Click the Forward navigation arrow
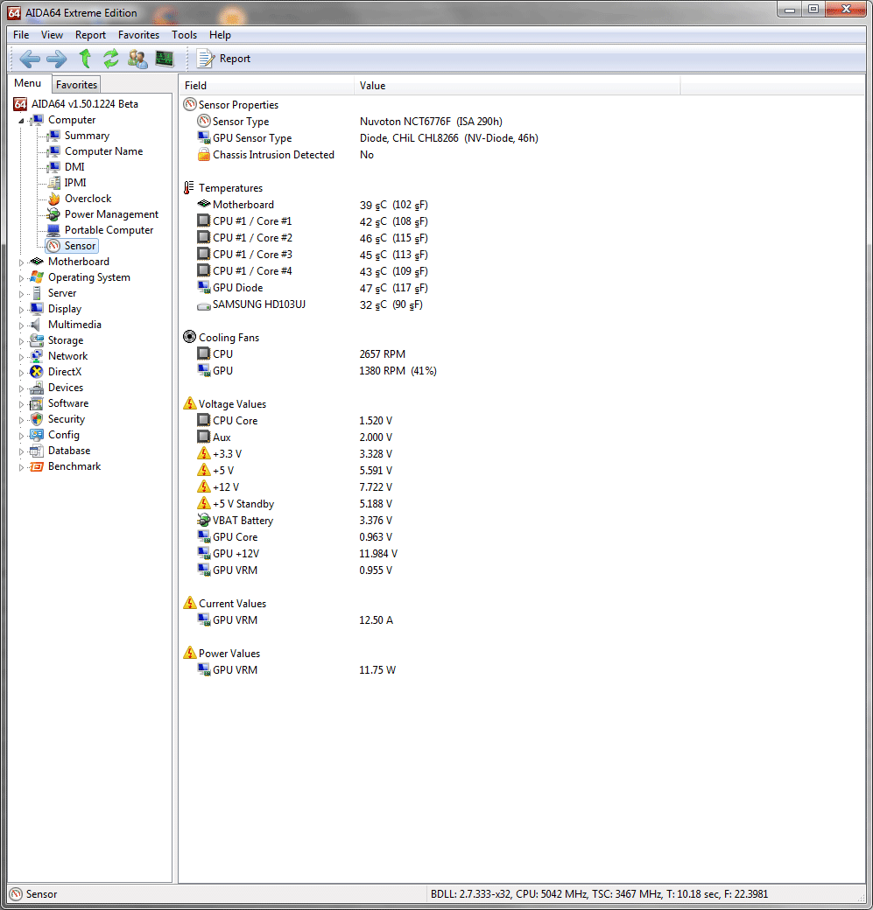The image size is (873, 910). 56,59
